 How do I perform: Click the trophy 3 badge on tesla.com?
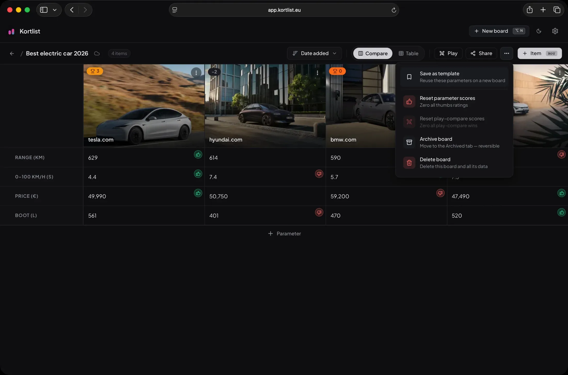click(x=95, y=71)
